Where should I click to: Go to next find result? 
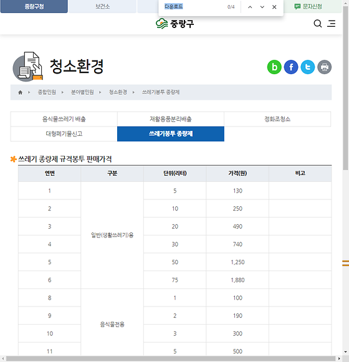[x=262, y=7]
